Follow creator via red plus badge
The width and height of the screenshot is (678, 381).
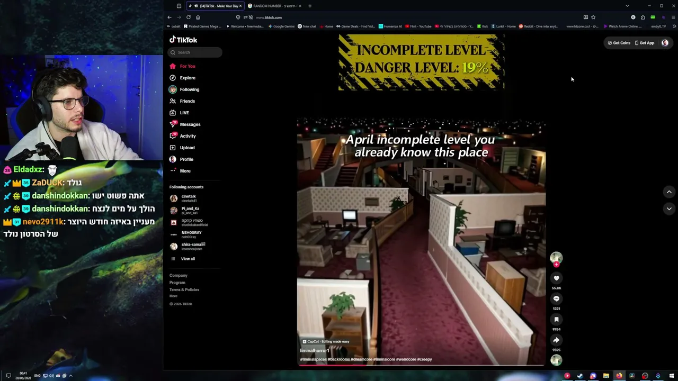tap(556, 264)
